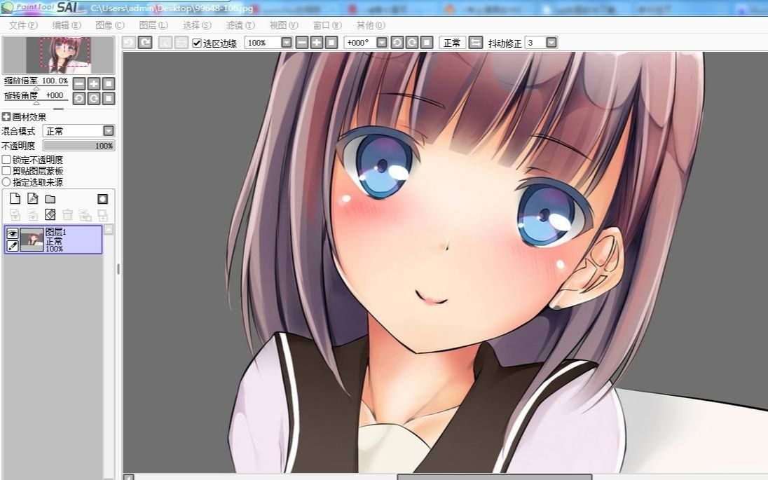Toggle the pencil edit icon on 图层1
The image size is (768, 480).
click(13, 245)
